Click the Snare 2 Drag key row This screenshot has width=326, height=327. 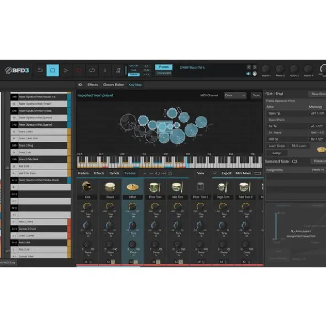pos(41,146)
